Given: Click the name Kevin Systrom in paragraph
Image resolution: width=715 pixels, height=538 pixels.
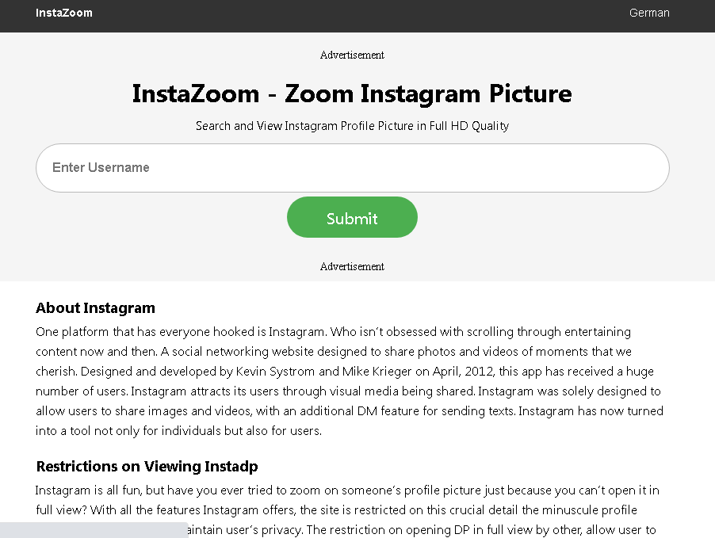Looking at the screenshot, I should [x=275, y=371].
